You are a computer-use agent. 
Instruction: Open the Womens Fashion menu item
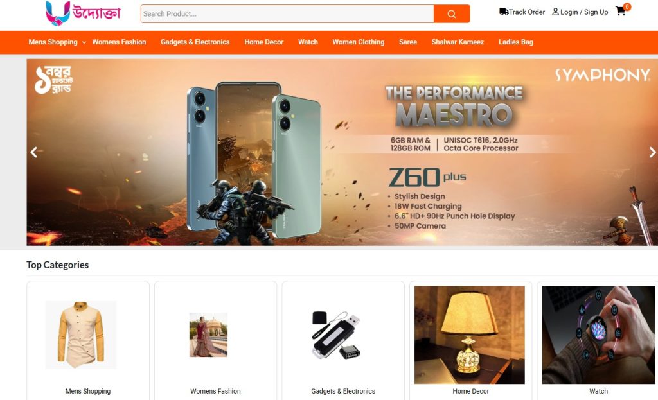[119, 42]
